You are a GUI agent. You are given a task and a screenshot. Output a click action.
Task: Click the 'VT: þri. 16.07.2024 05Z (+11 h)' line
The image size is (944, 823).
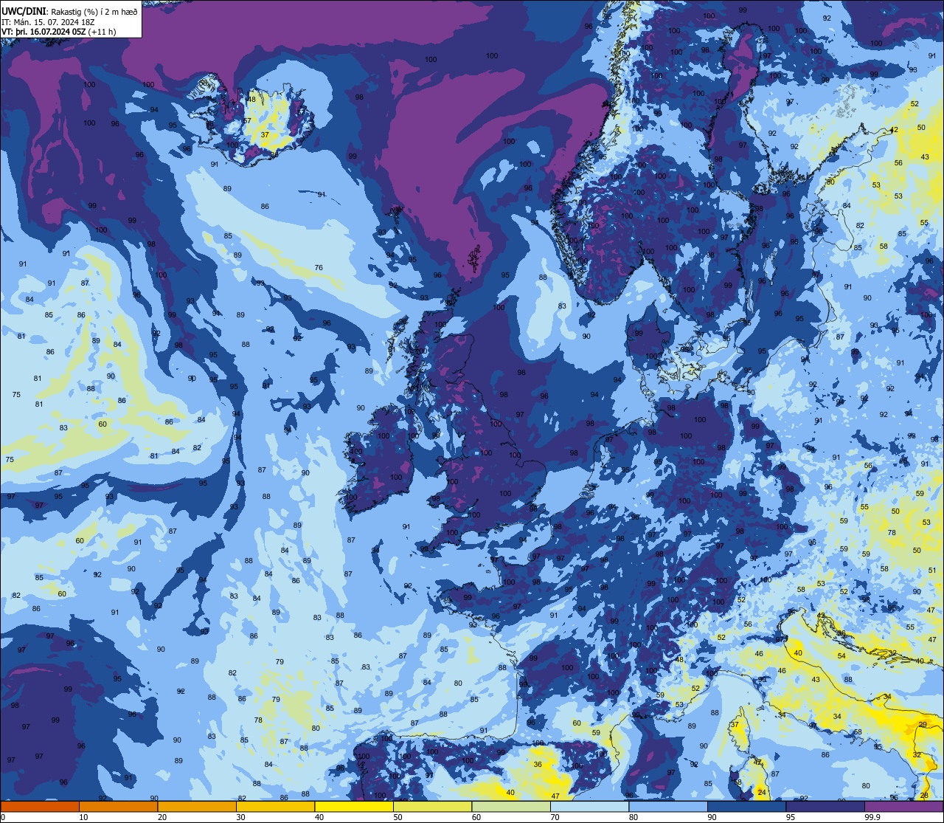coord(59,32)
